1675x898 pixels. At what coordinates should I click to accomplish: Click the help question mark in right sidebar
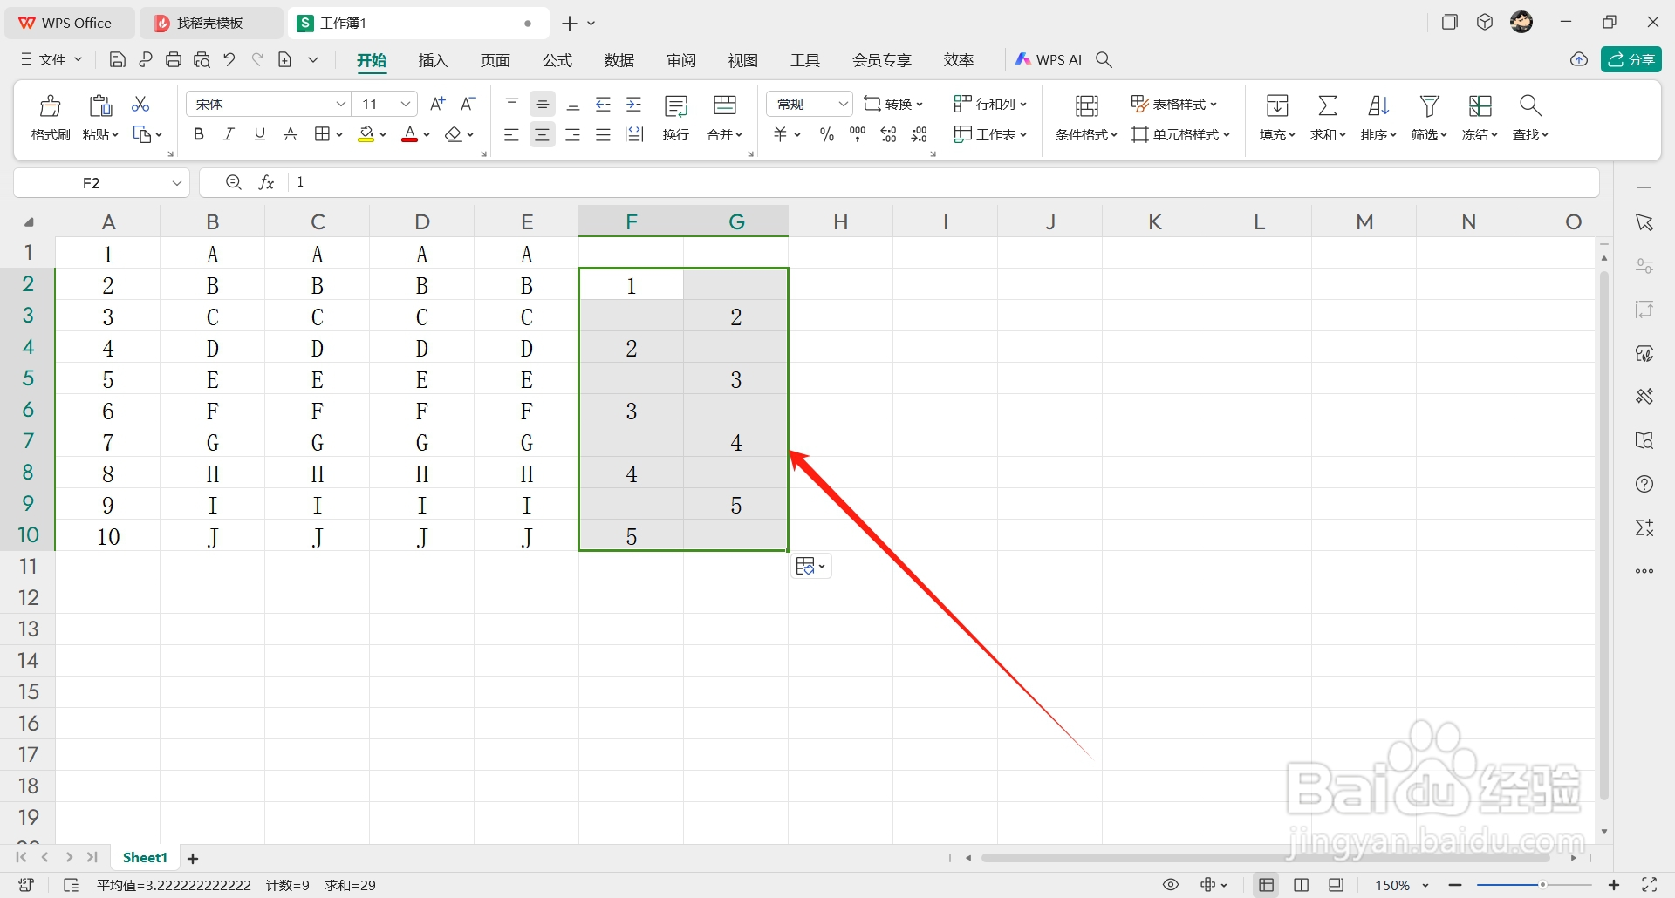pyautogui.click(x=1644, y=484)
